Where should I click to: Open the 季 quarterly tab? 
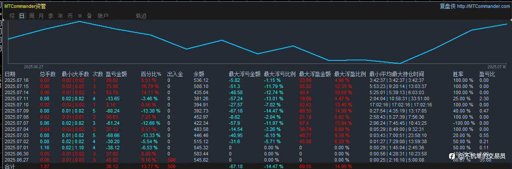(x=51, y=16)
